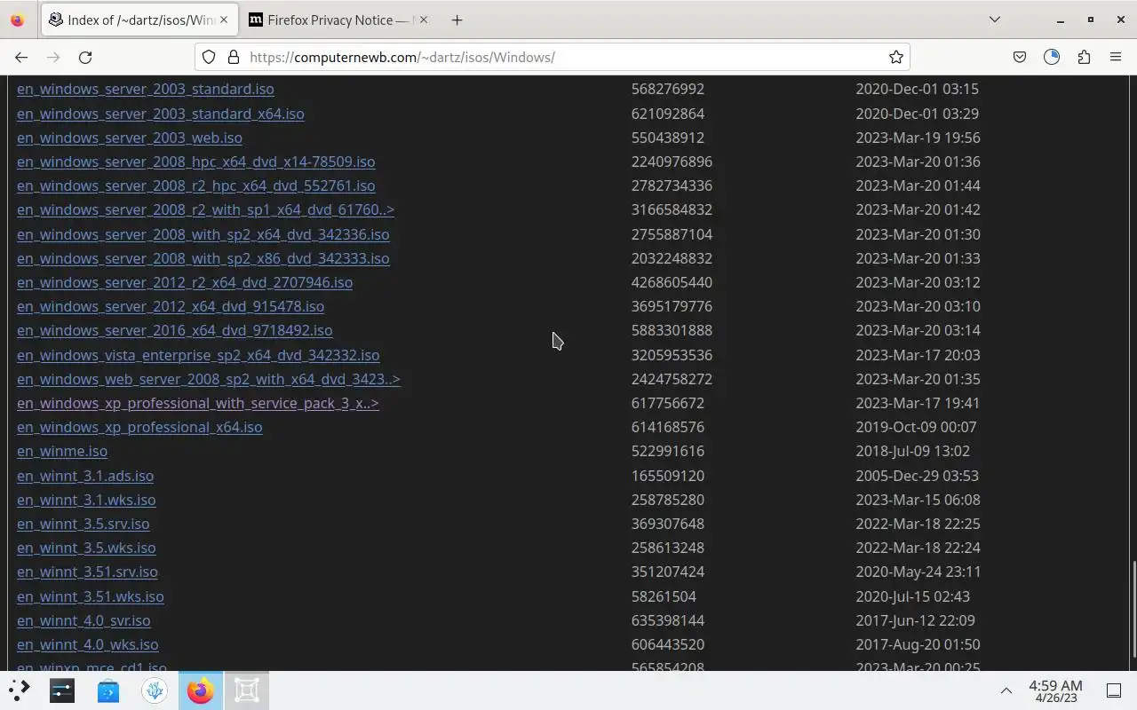Reload the current page

[x=85, y=57]
